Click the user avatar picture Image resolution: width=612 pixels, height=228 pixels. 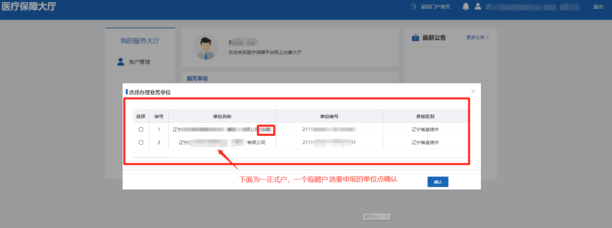[x=206, y=47]
